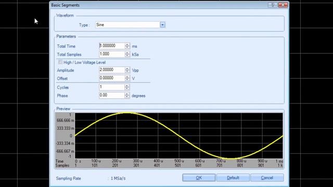Decrease Cycles with down spinner arrow
The image size is (333, 187).
[x=127, y=89]
